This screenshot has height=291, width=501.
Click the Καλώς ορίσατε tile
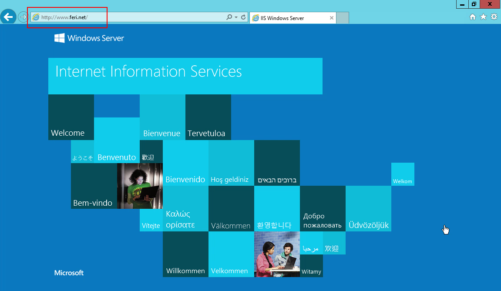(x=185, y=209)
